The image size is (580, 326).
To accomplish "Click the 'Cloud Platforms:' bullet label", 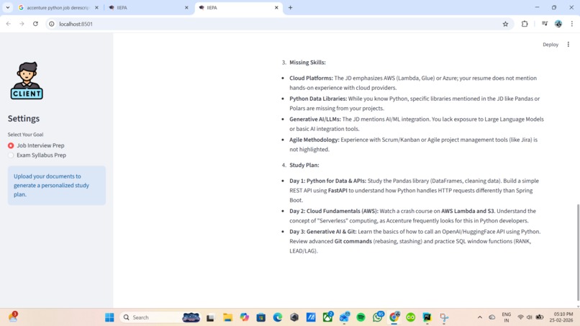I will tap(311, 78).
